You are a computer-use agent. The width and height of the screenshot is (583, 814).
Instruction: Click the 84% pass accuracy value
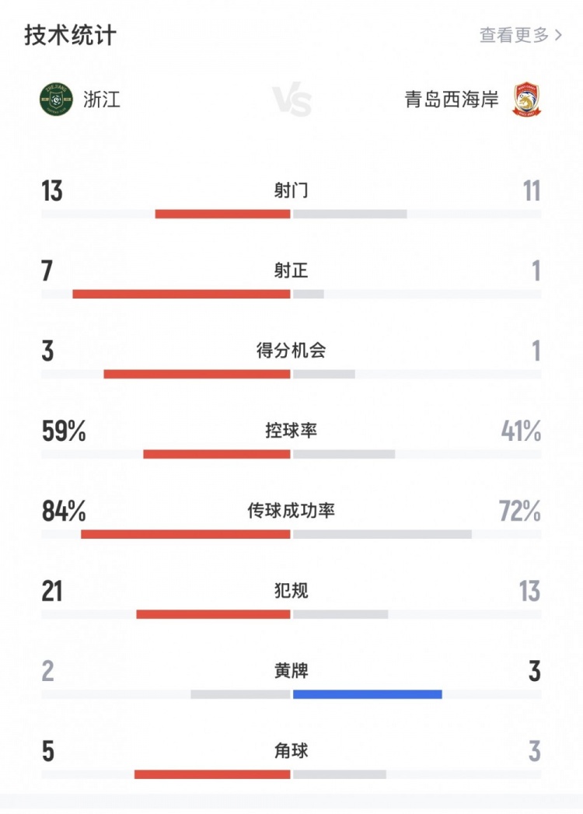coord(64,512)
